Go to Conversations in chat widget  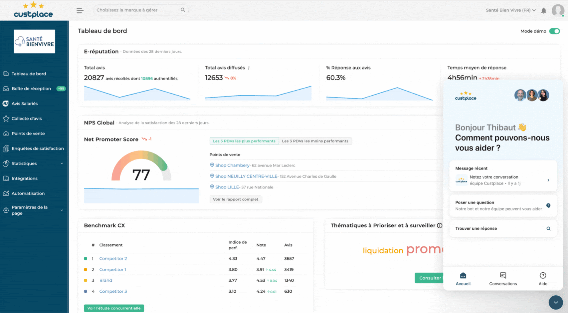click(503, 279)
